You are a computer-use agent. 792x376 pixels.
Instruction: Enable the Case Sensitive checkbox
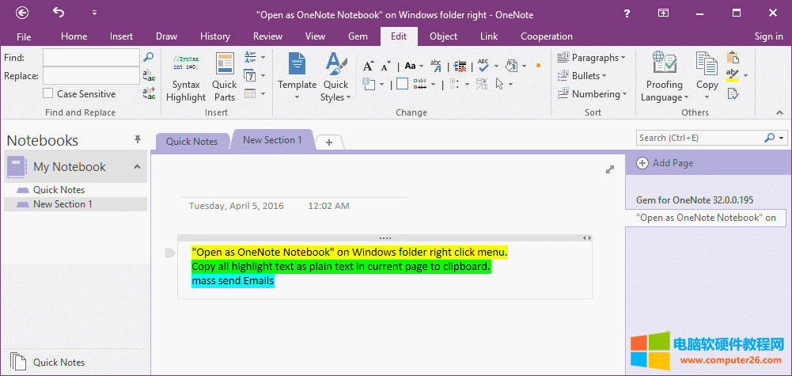coord(48,94)
